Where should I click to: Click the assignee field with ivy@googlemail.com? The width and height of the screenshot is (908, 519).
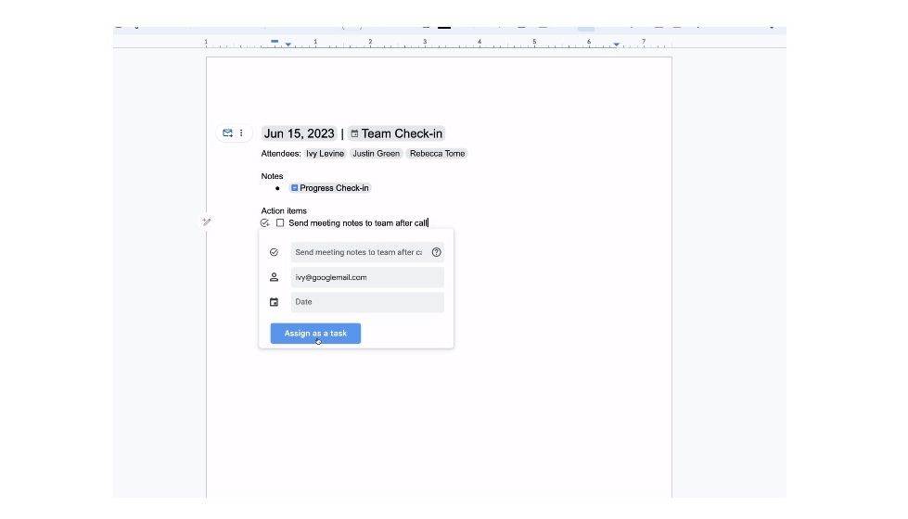coord(367,277)
